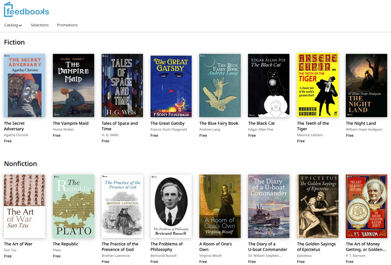Image resolution: width=391 pixels, height=265 pixels.
Task: Click The Great Gatsby title link
Action: coord(168,123)
